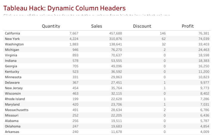Sort by the Discount column header
This screenshot has height=135, width=219.
[x=142, y=26]
